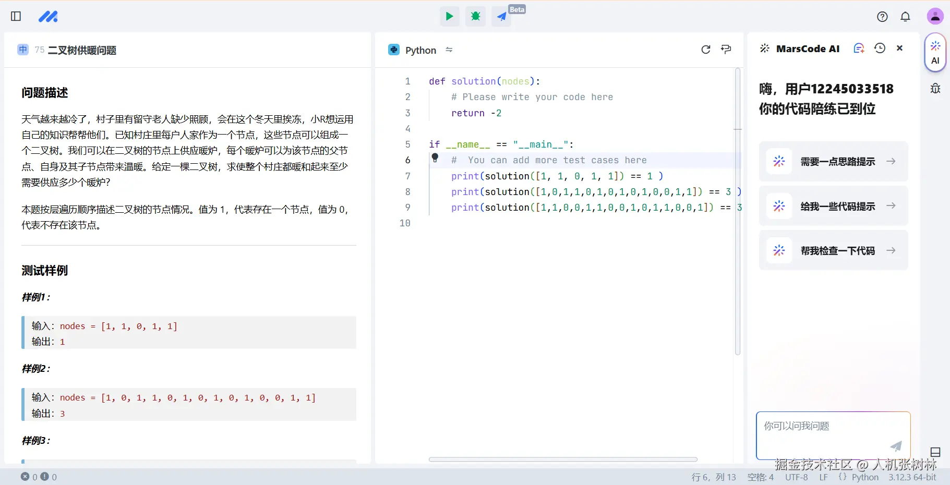Open the debug bug icon in right rail
This screenshot has height=485, width=950.
(x=935, y=88)
